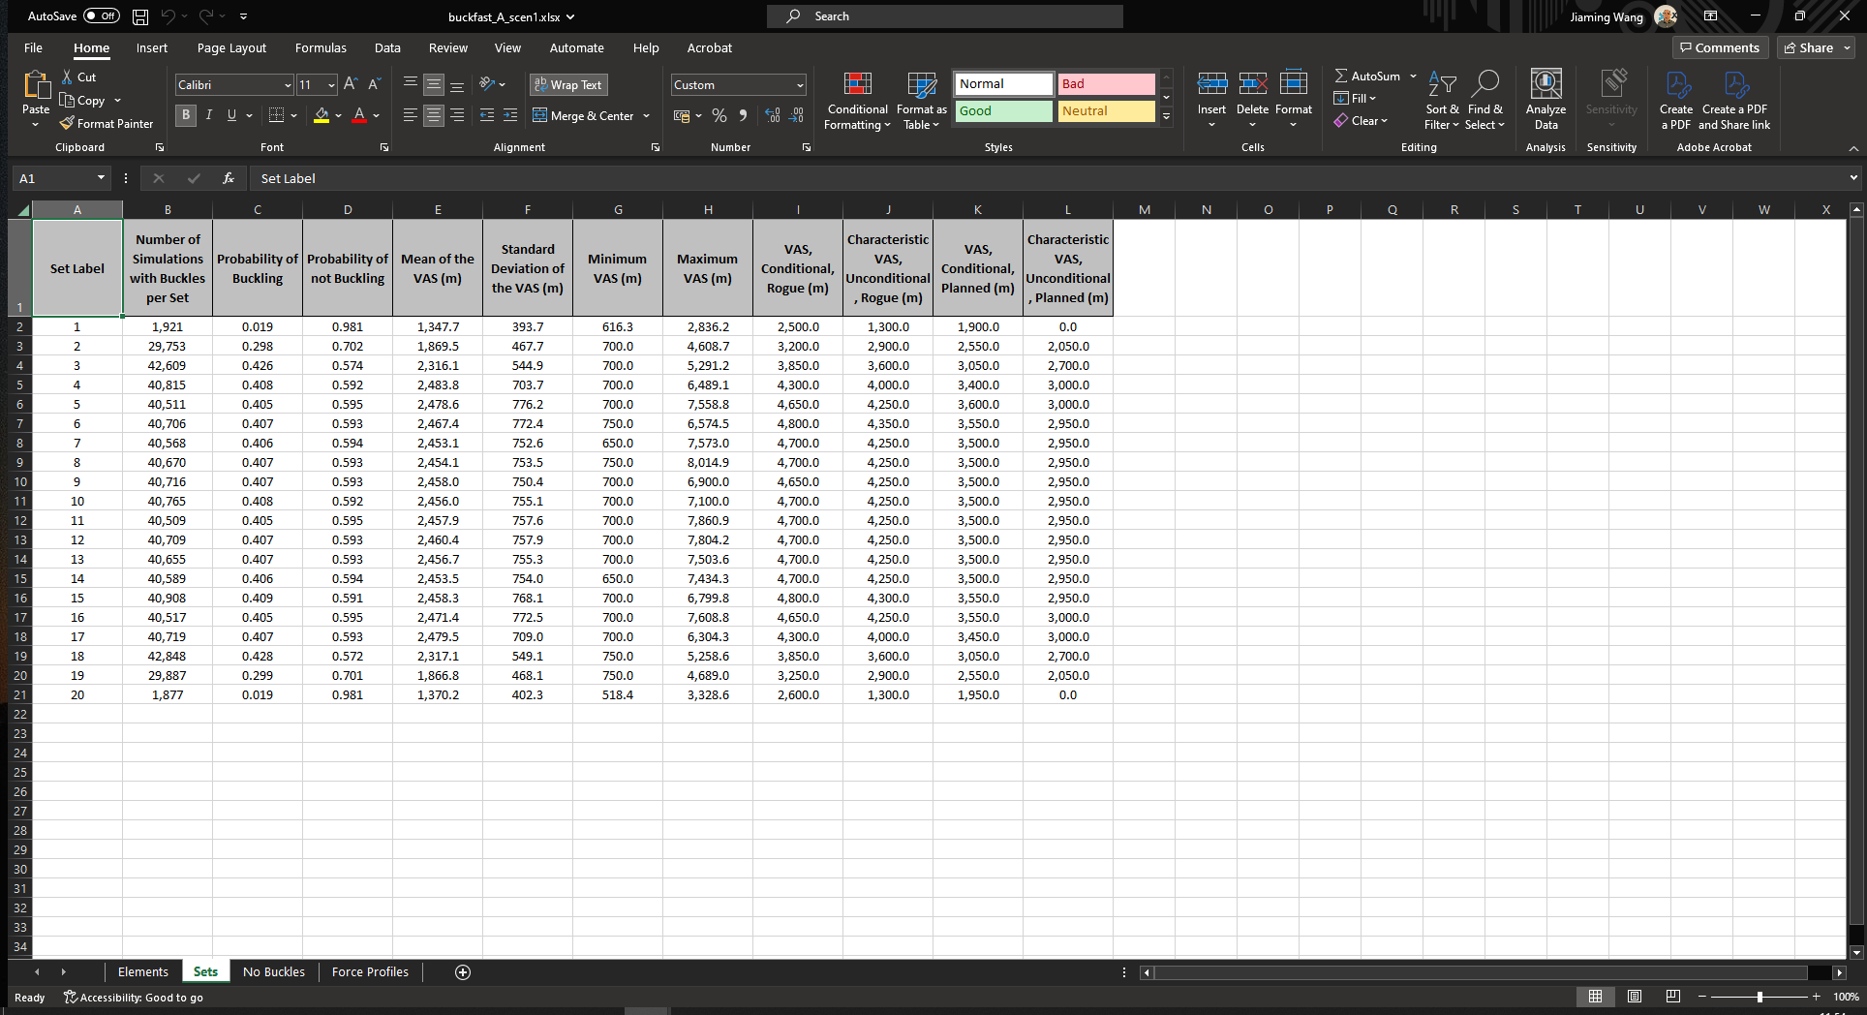Click the AutoSum icon
The image size is (1867, 1015).
click(x=1368, y=76)
